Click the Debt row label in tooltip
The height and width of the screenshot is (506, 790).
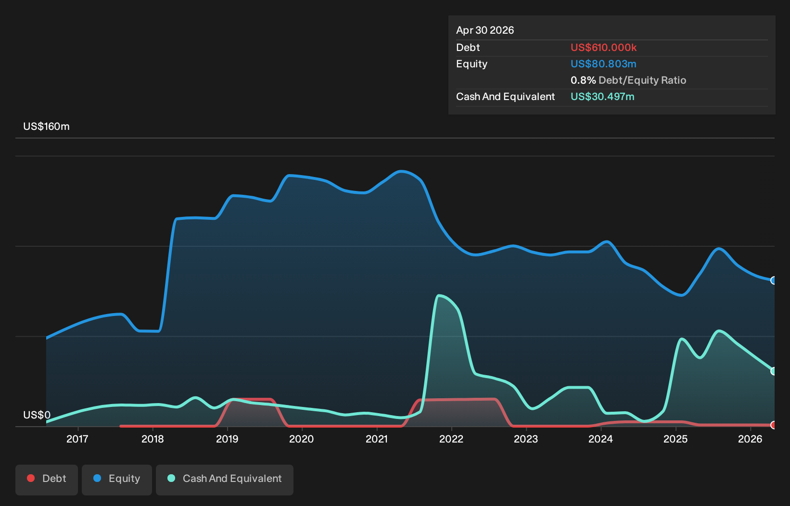(x=468, y=48)
